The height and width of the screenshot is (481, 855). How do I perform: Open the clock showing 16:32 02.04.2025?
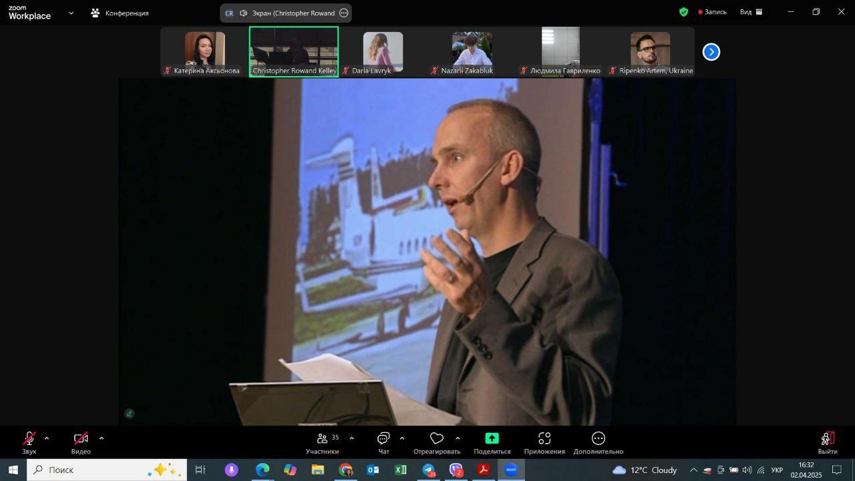tap(806, 470)
